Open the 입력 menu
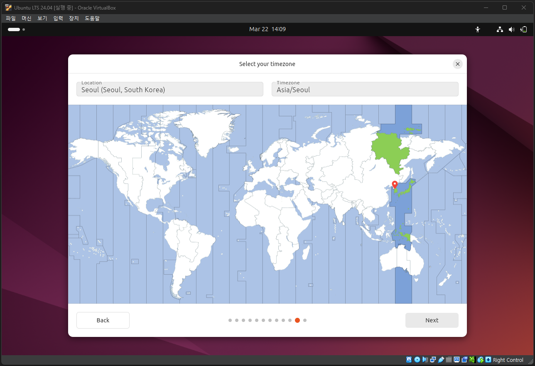The width and height of the screenshot is (535, 366). tap(58, 18)
